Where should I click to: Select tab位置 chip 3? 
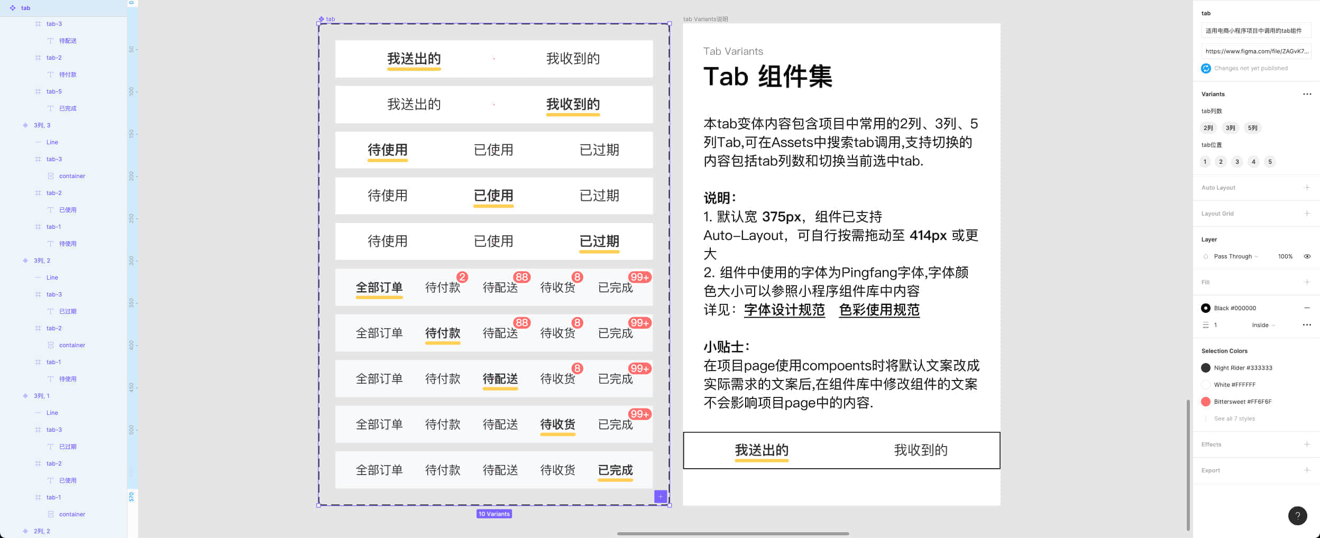1237,162
